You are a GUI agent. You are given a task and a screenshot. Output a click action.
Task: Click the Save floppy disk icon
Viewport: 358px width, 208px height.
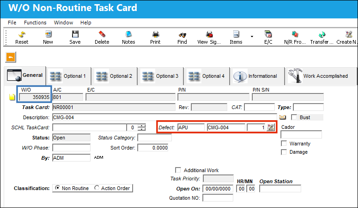coord(75,34)
